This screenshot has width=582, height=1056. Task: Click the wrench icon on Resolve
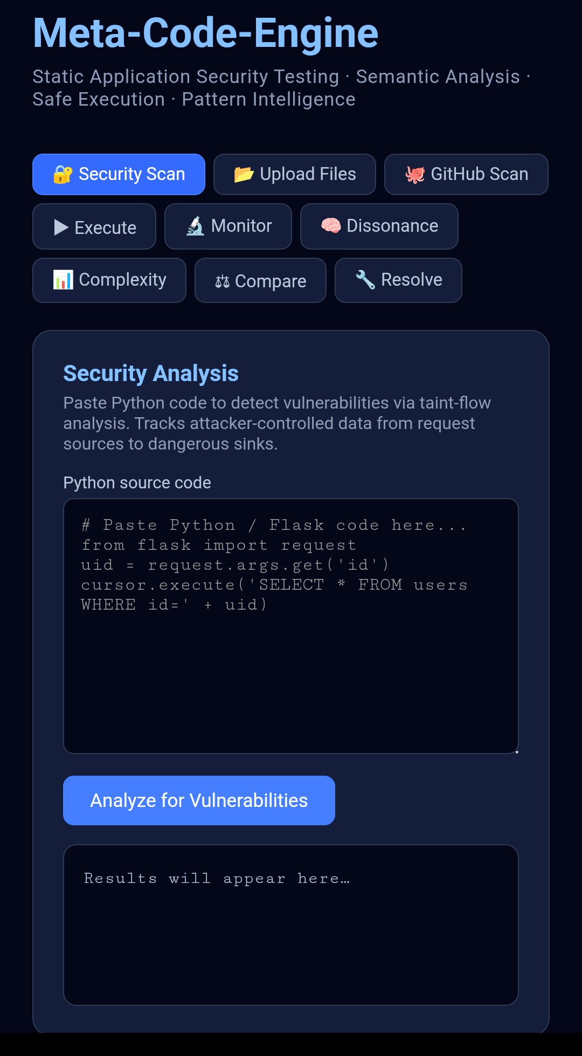click(365, 280)
